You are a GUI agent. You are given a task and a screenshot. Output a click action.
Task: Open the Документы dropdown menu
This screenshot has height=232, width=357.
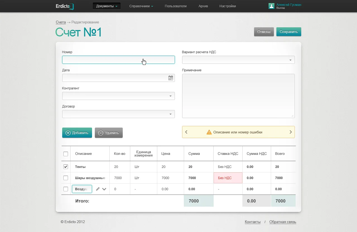[x=107, y=6]
